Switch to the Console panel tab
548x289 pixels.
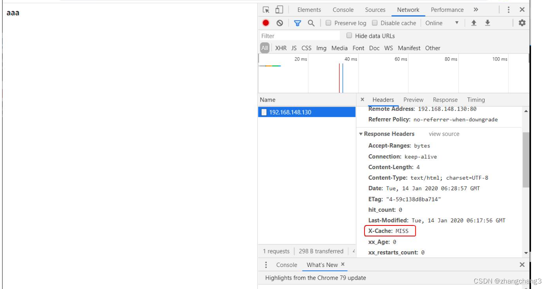pyautogui.click(x=343, y=10)
